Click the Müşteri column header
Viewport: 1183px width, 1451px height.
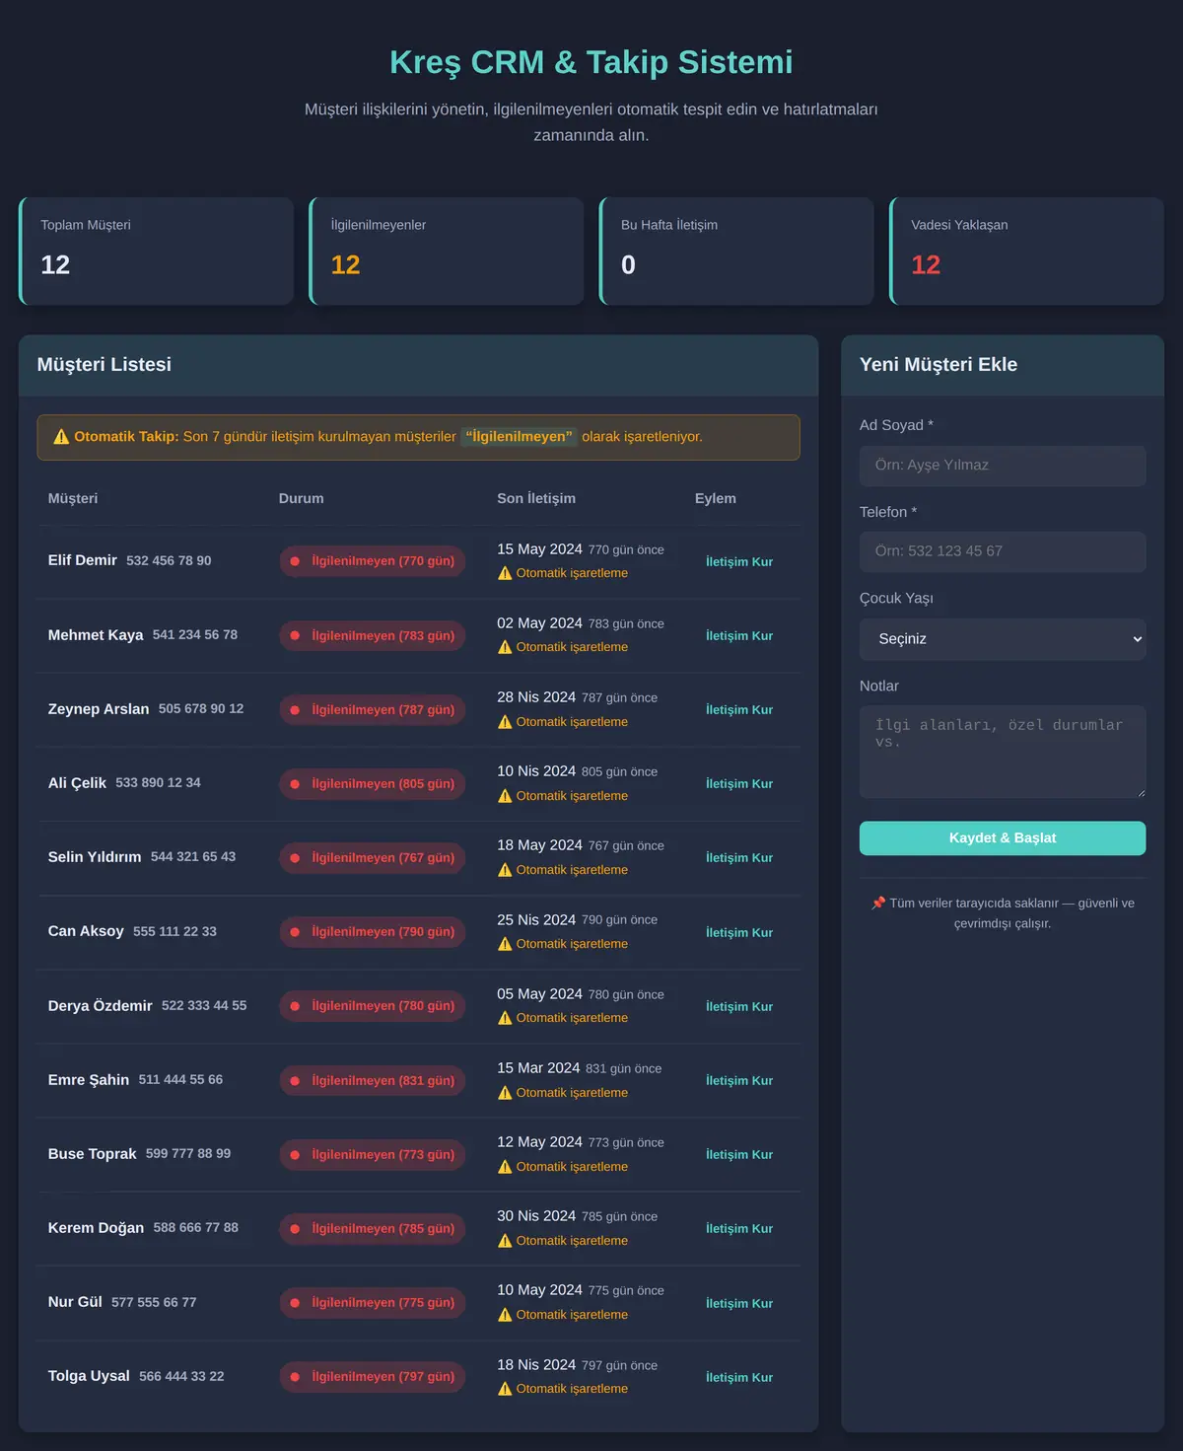73,499
